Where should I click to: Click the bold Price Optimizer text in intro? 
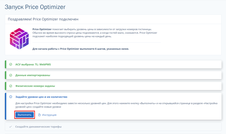42,29
